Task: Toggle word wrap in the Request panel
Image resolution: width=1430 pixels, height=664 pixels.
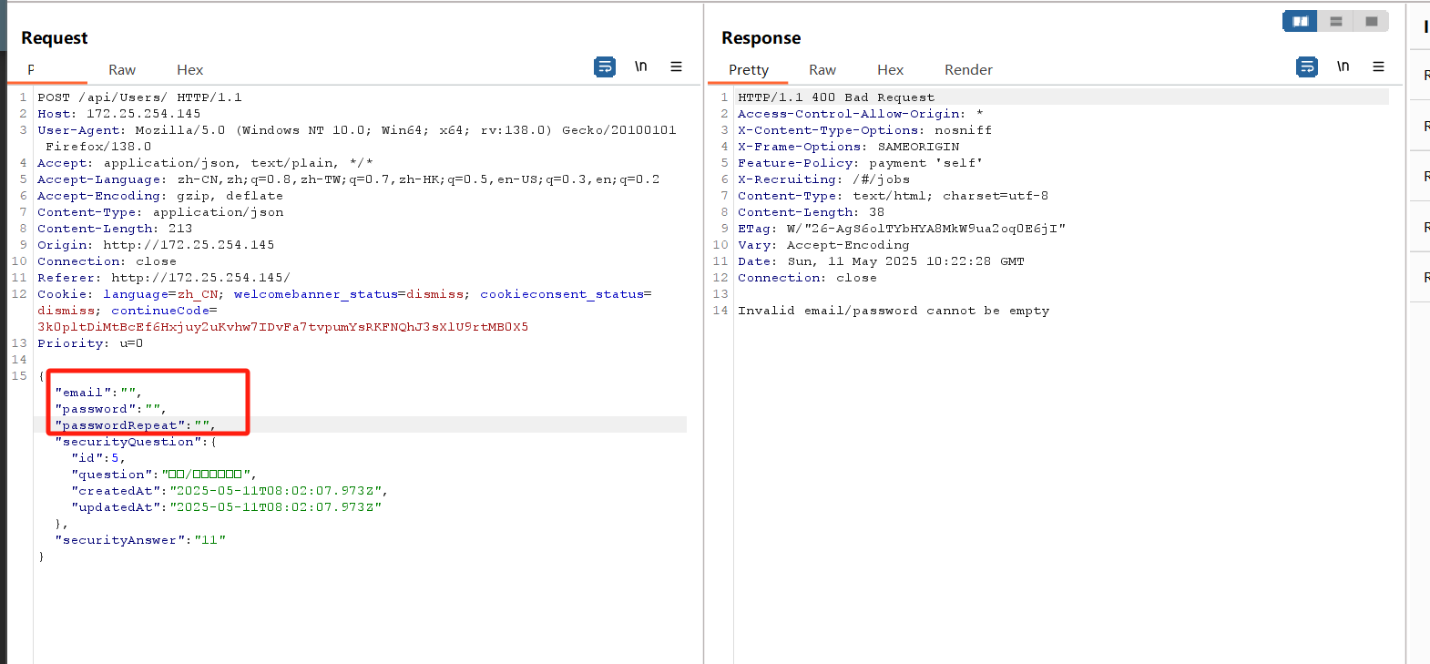Action: click(x=605, y=66)
